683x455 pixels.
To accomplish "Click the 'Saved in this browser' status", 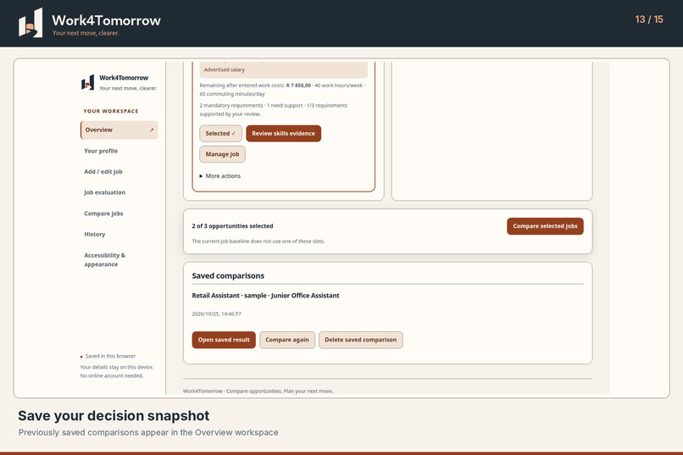I will click(x=108, y=356).
